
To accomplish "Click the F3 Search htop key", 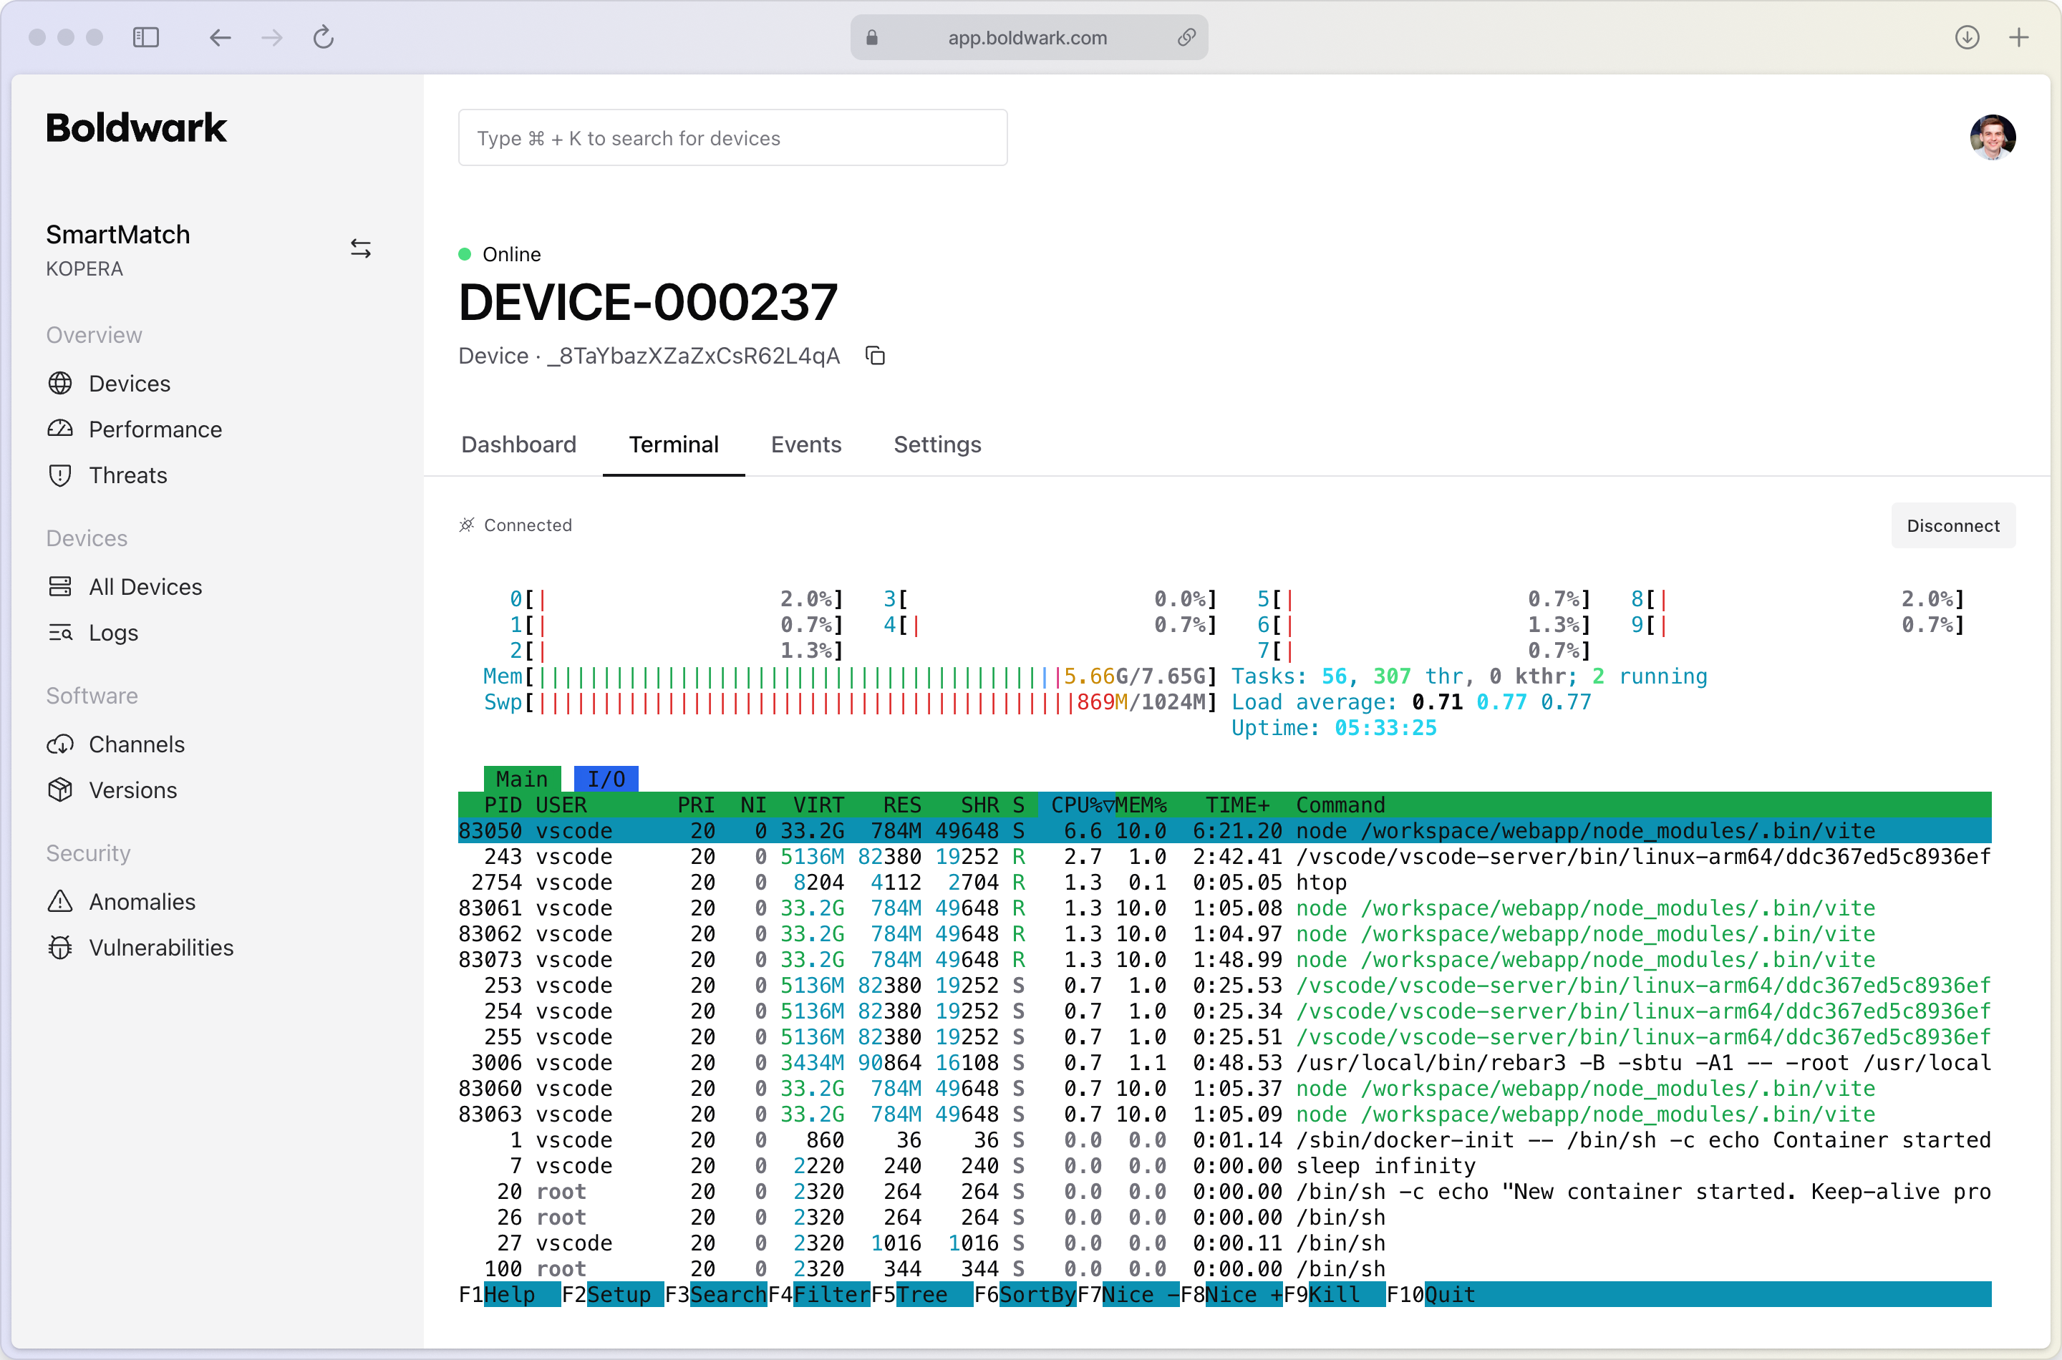I will click(716, 1295).
